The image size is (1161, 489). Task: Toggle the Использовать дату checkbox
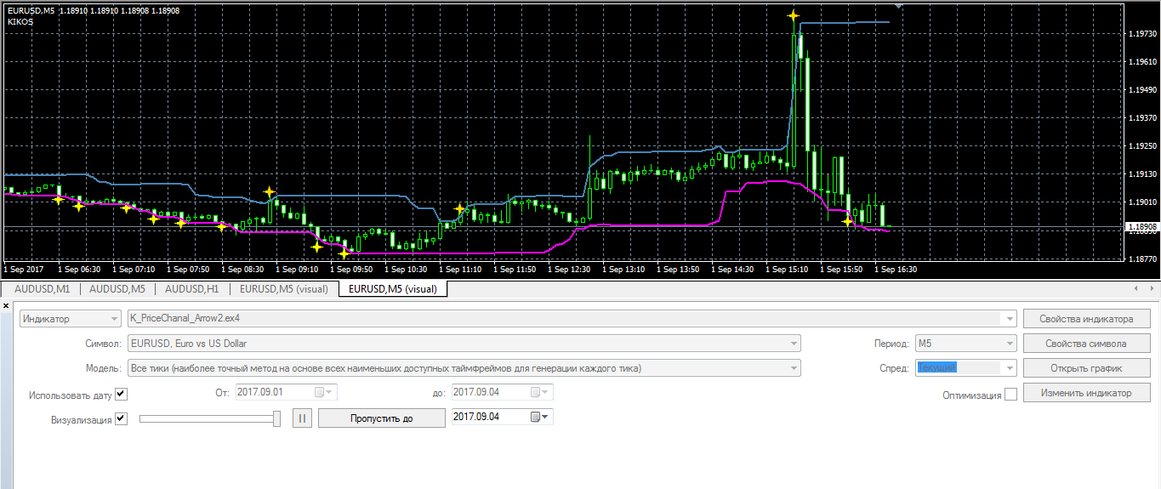click(121, 394)
